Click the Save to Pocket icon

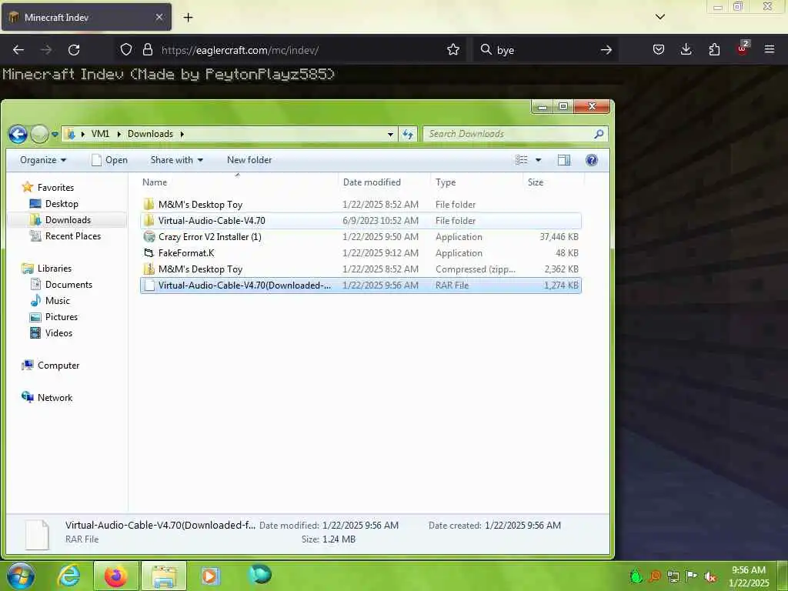pos(659,50)
